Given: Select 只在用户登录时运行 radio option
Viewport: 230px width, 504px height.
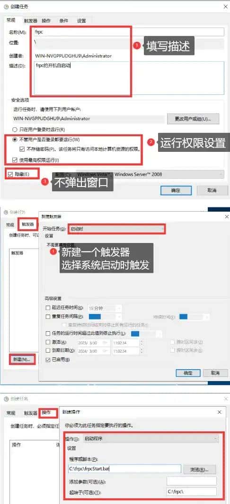Looking at the screenshot, I should (14, 130).
